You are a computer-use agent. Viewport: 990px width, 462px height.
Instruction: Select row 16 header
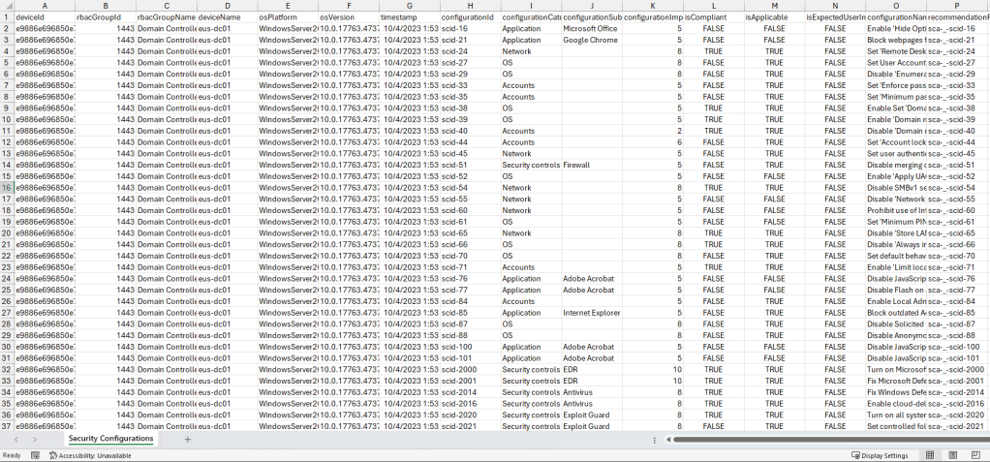[6, 187]
